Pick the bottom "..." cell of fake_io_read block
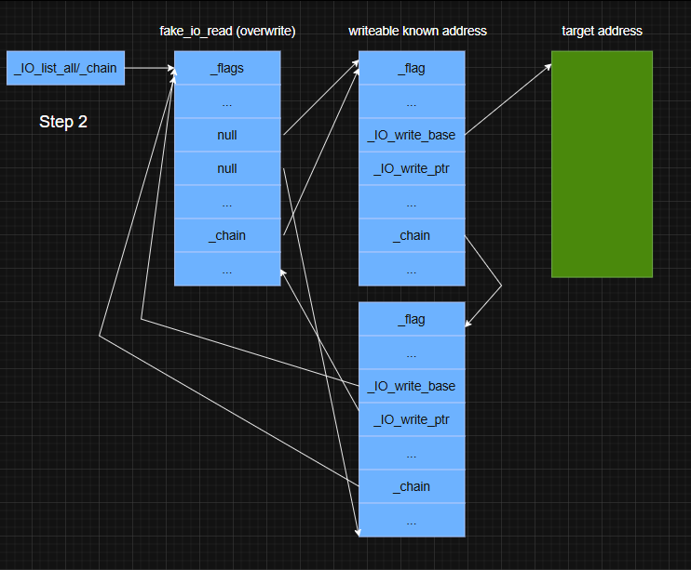Viewport: 691px width, 570px height. point(227,270)
